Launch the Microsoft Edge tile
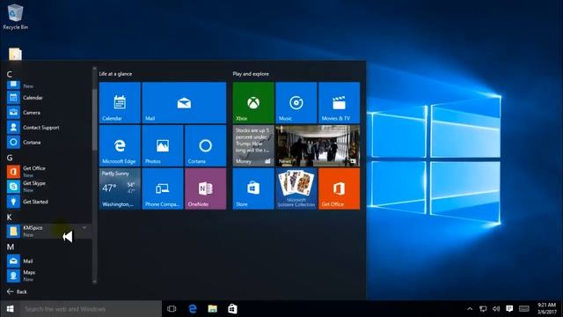The width and height of the screenshot is (563, 317). 120,145
